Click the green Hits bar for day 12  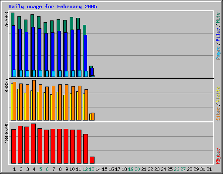(84, 30)
